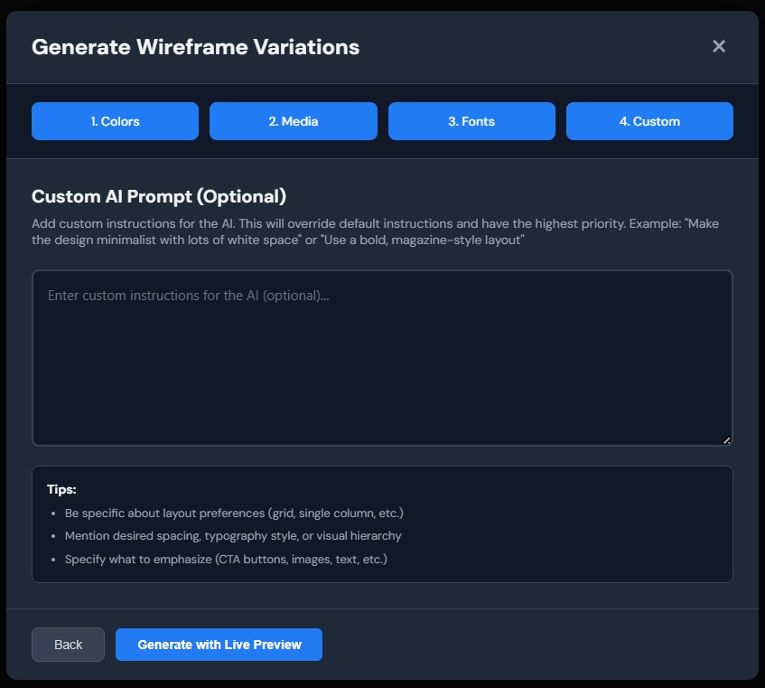Image resolution: width=765 pixels, height=688 pixels.
Task: Click the dialog title text
Action: [x=195, y=46]
